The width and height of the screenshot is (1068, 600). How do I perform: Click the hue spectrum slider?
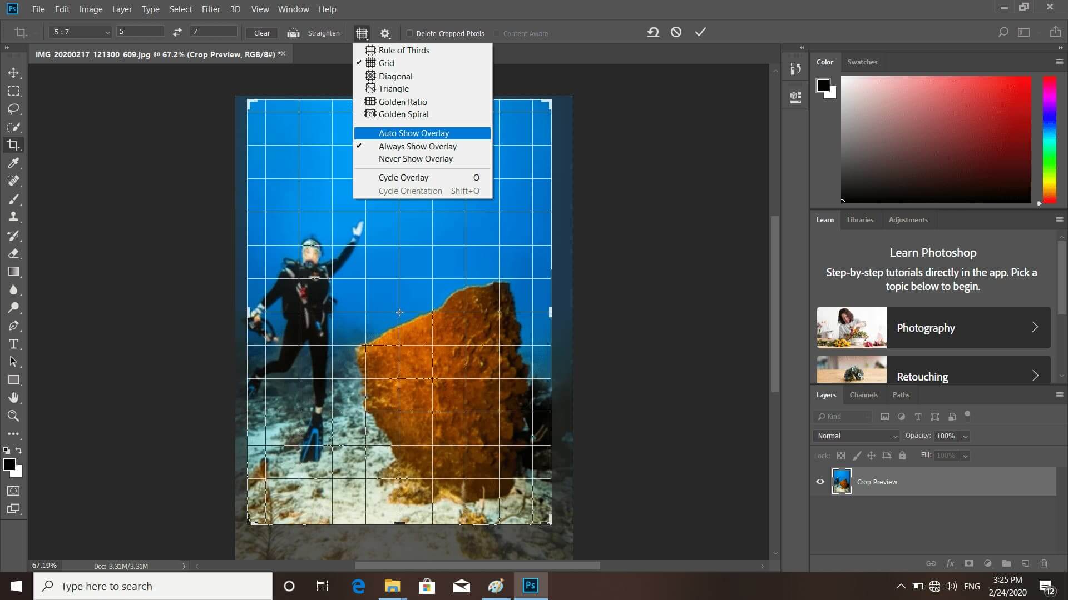[x=1049, y=139]
